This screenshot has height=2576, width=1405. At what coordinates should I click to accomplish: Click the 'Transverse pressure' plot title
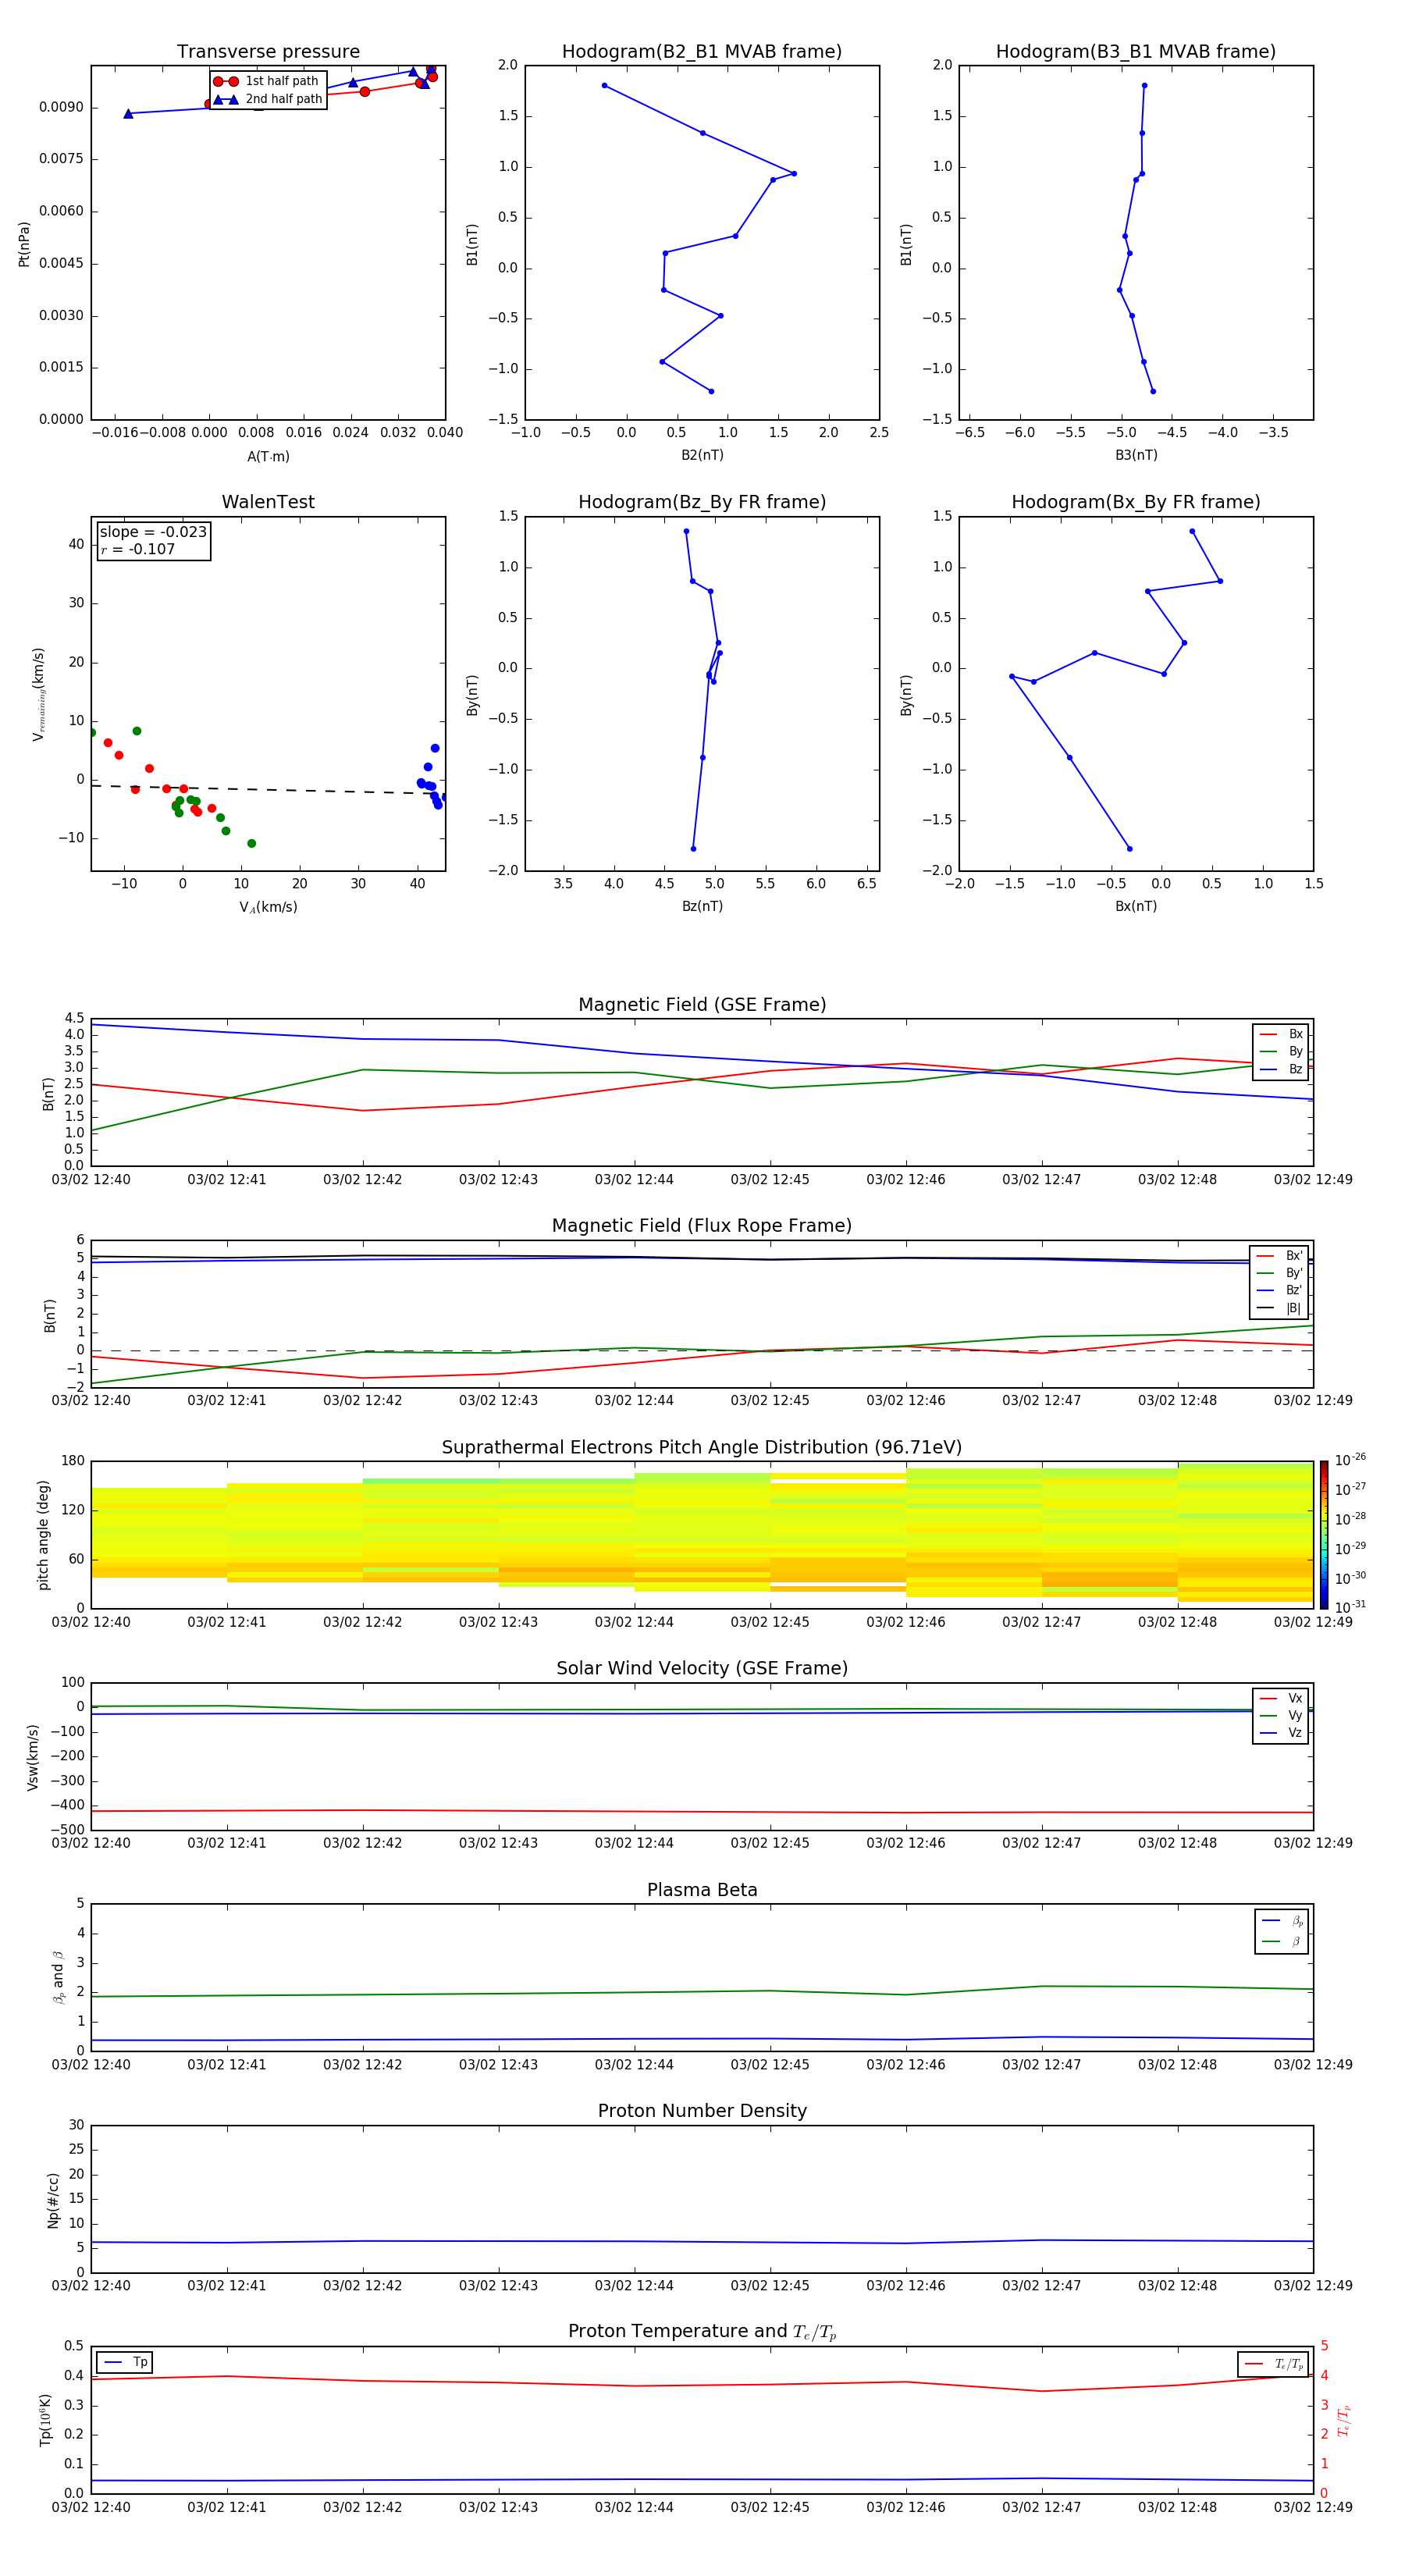268,52
